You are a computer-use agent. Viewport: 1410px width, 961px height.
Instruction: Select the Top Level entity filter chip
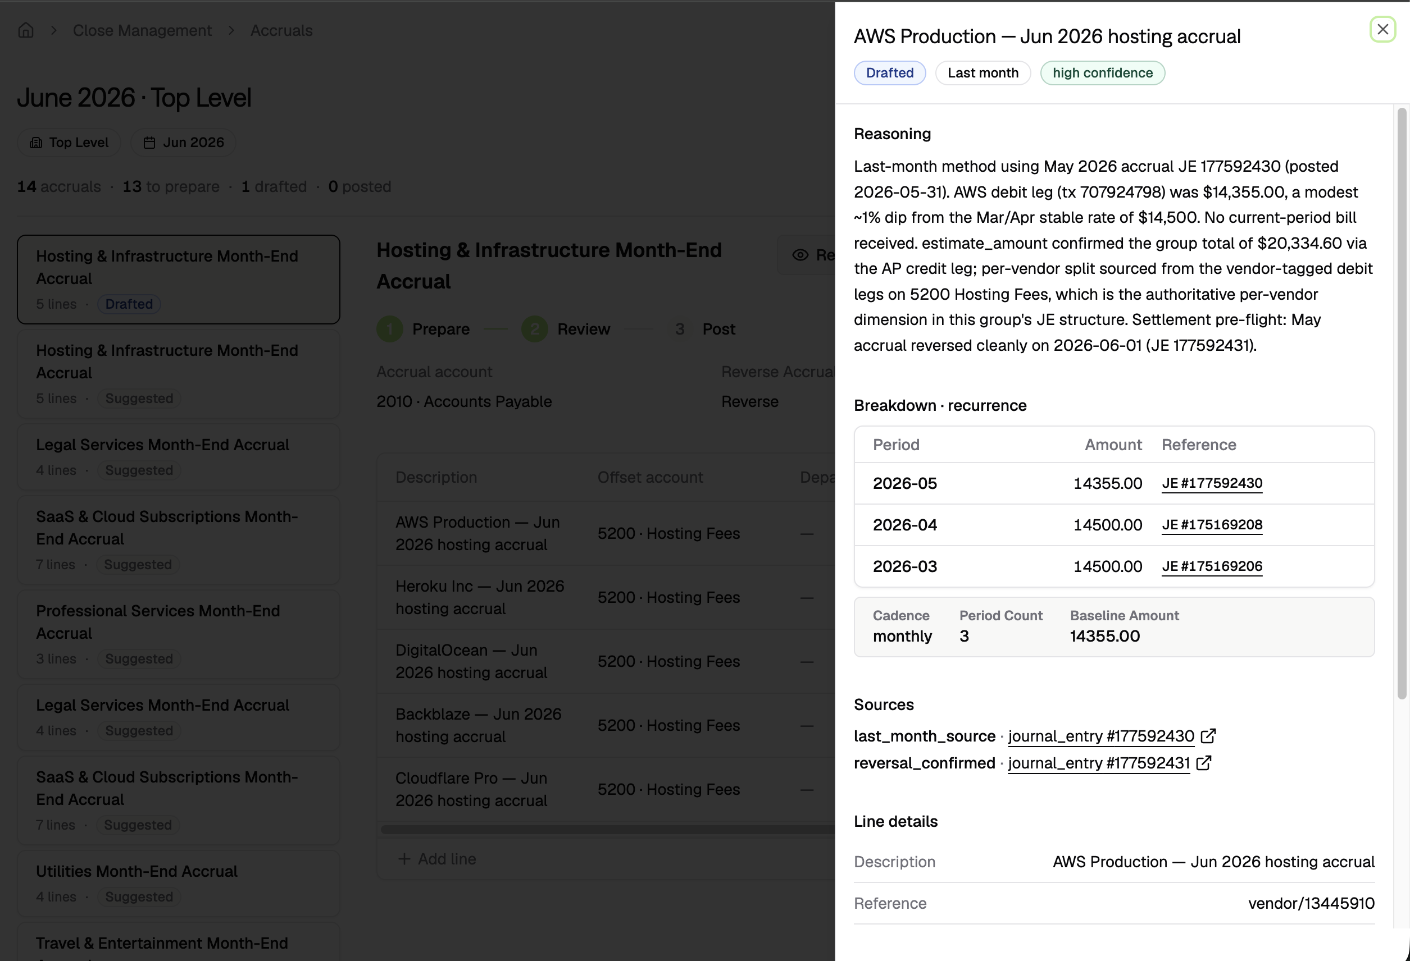click(x=69, y=143)
